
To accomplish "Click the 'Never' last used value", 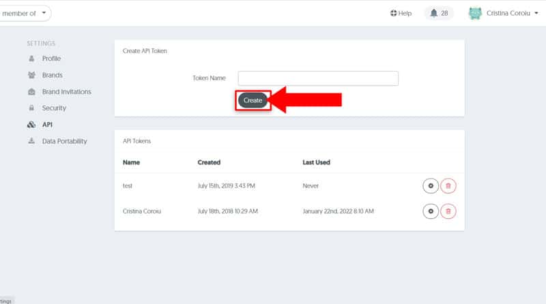I will tap(311, 185).
